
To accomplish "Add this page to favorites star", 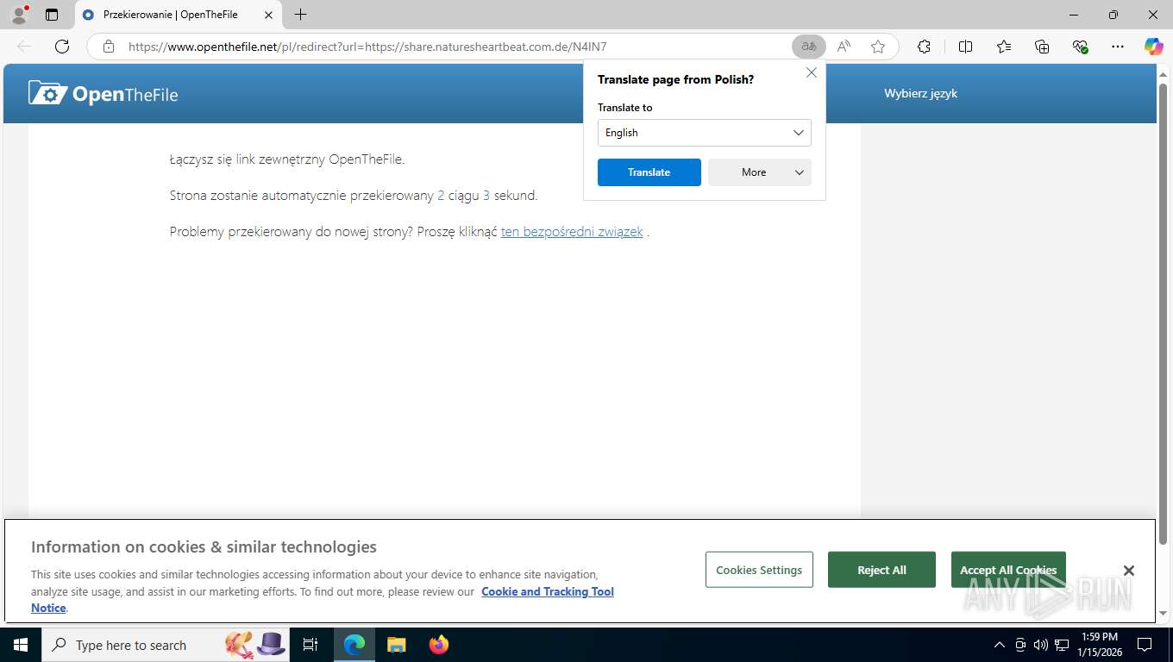I will (x=878, y=47).
